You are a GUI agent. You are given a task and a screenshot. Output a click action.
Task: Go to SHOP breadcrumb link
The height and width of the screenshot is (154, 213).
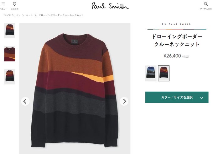[x=7, y=15]
